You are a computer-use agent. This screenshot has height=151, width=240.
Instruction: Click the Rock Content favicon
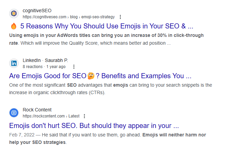click(x=14, y=113)
